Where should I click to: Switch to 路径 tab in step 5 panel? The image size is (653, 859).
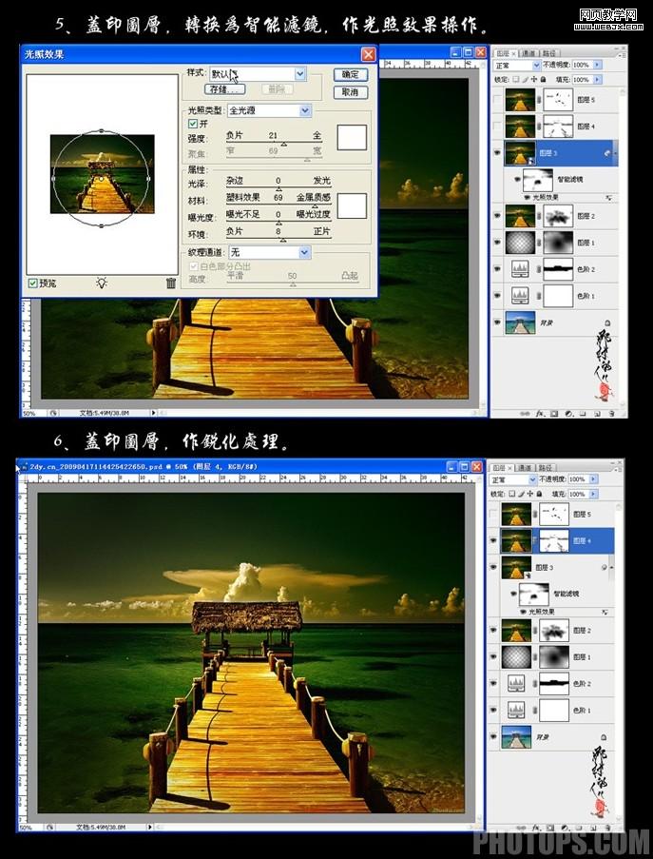548,53
